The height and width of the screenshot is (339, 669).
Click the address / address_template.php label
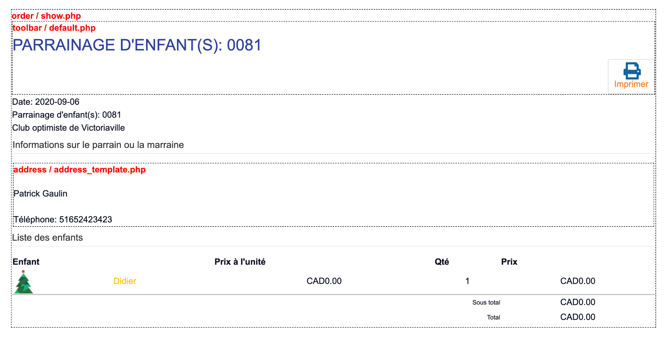coord(79,169)
